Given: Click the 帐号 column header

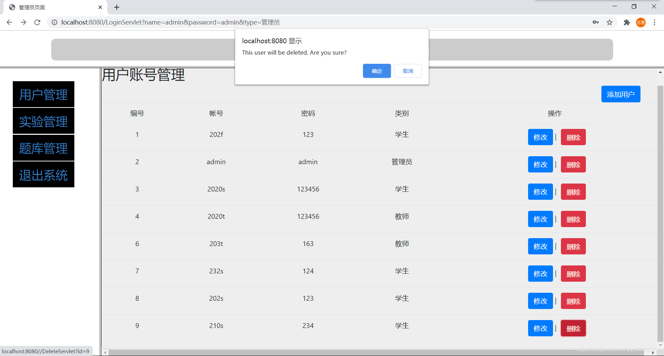Looking at the screenshot, I should coord(216,113).
